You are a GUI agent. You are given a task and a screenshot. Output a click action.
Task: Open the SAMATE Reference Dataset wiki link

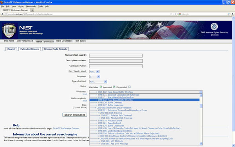click(66, 129)
